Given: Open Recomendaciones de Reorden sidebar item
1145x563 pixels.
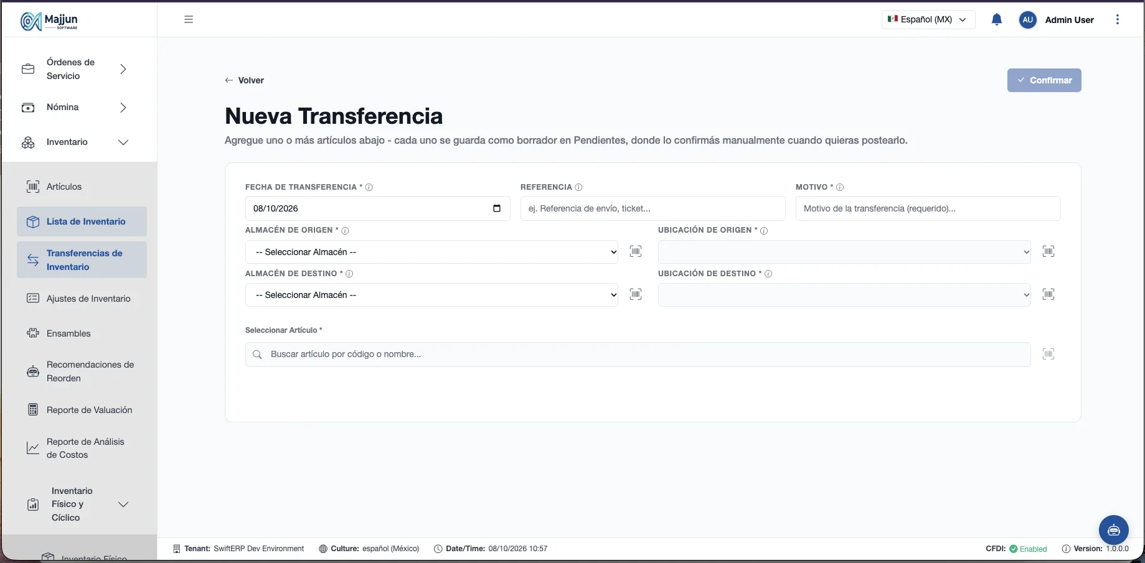Looking at the screenshot, I should click(82, 371).
